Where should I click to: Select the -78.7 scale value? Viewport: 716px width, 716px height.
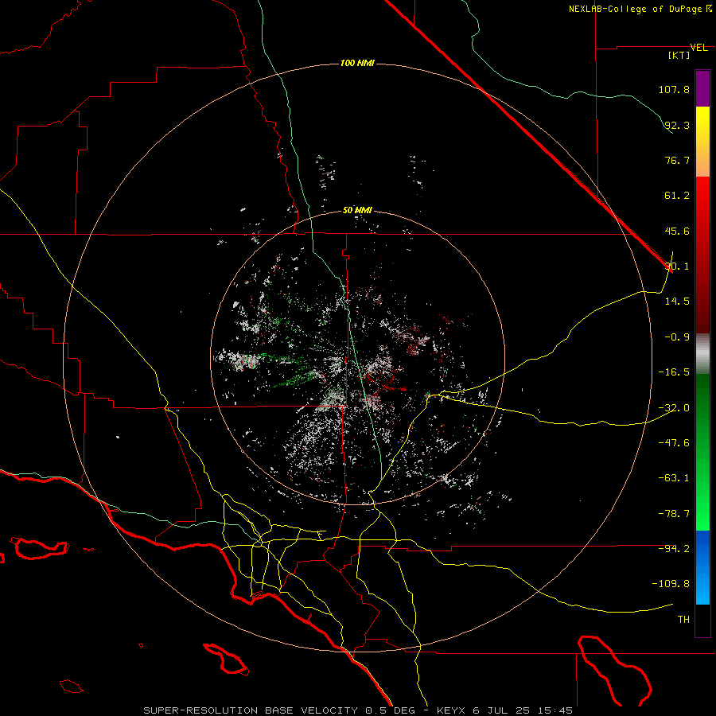674,514
